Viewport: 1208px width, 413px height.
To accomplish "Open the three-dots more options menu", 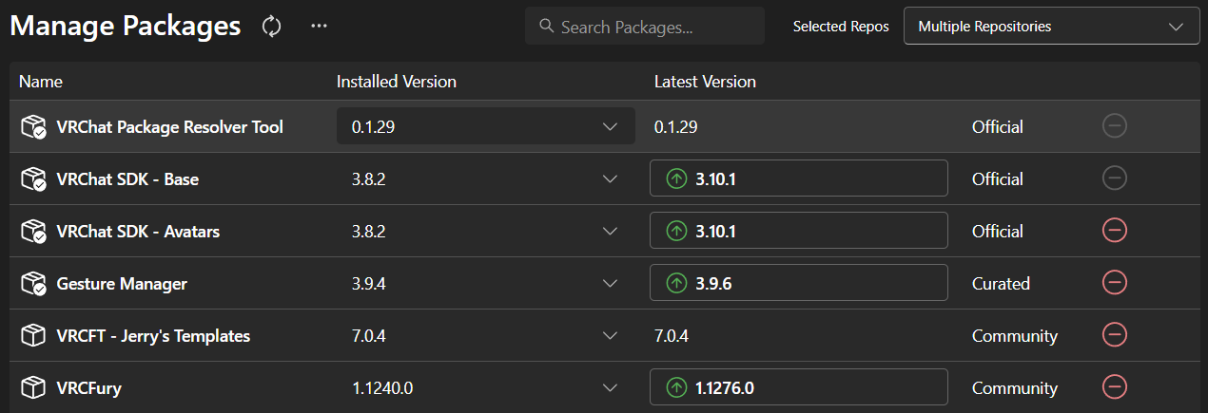I will click(x=319, y=27).
